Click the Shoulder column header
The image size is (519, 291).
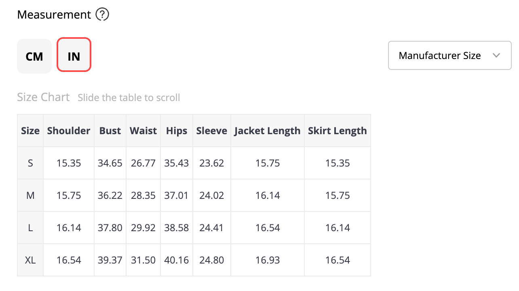point(69,131)
